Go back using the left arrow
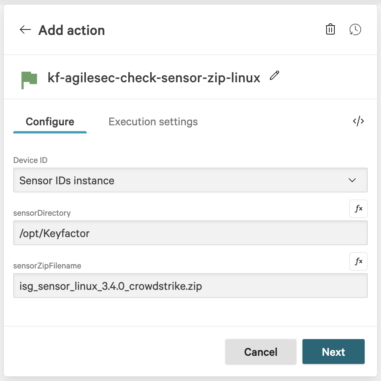 (25, 30)
